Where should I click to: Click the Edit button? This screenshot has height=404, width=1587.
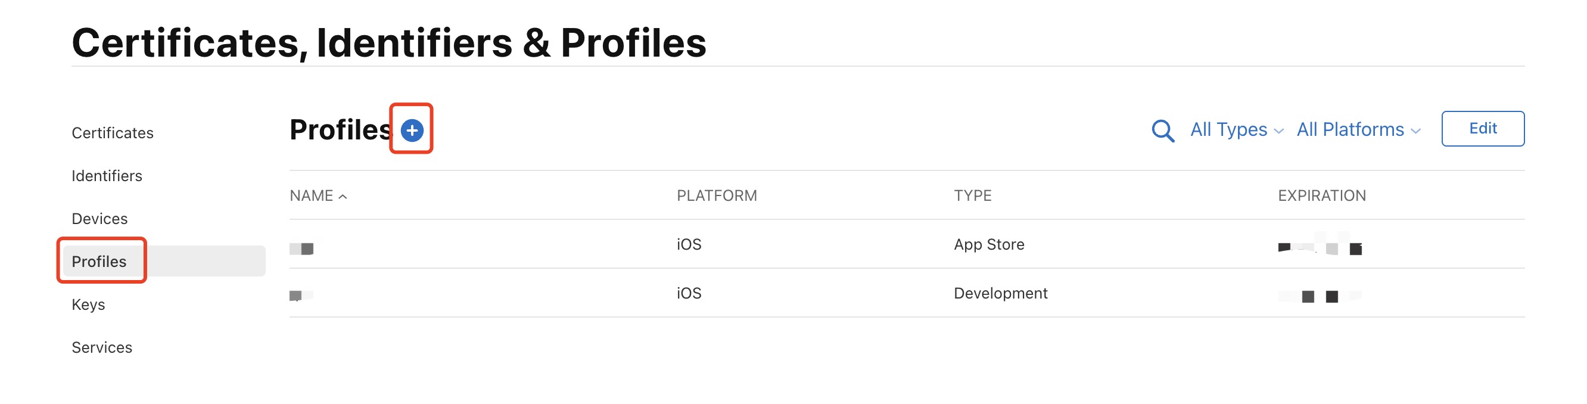[1482, 129]
